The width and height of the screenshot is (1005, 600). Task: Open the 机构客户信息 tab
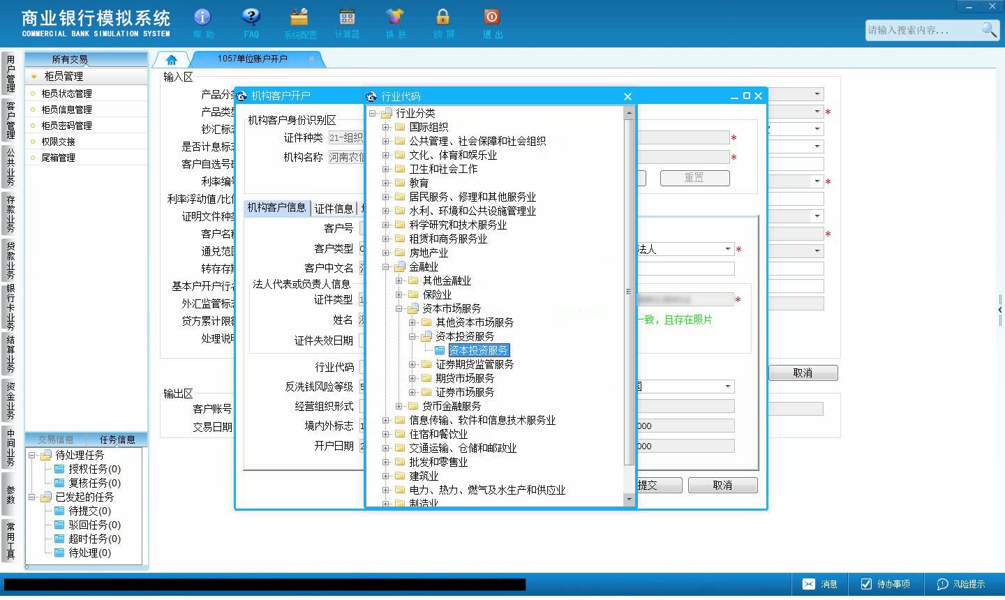(277, 208)
